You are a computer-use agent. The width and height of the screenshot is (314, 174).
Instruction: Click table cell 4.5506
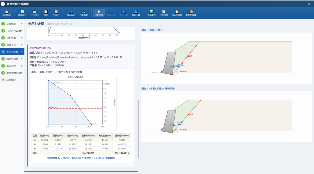(x=105, y=140)
